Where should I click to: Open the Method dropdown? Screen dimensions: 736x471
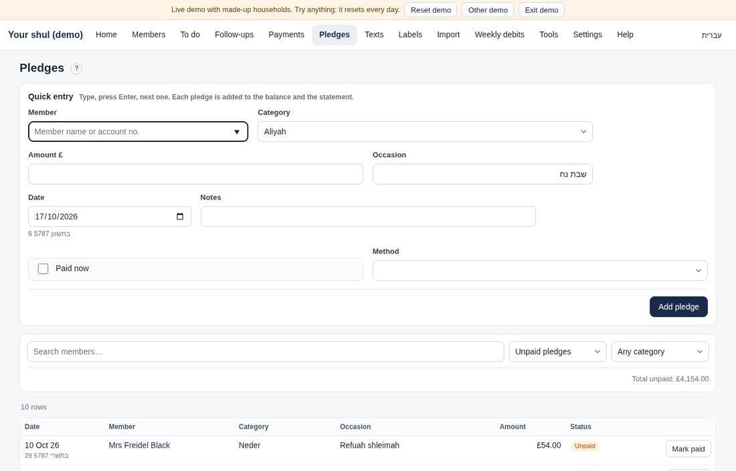pos(540,271)
